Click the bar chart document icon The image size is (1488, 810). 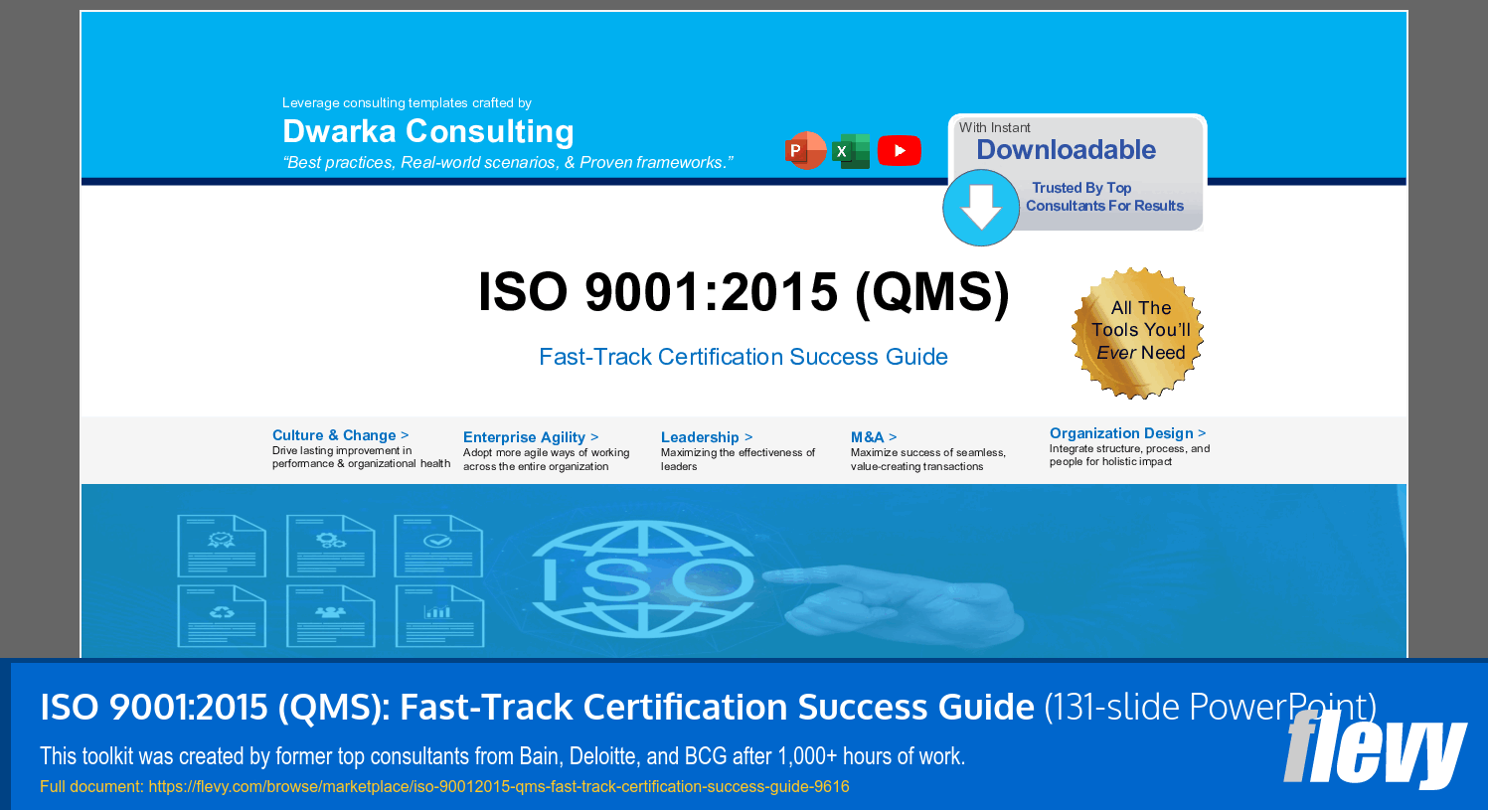438,616
